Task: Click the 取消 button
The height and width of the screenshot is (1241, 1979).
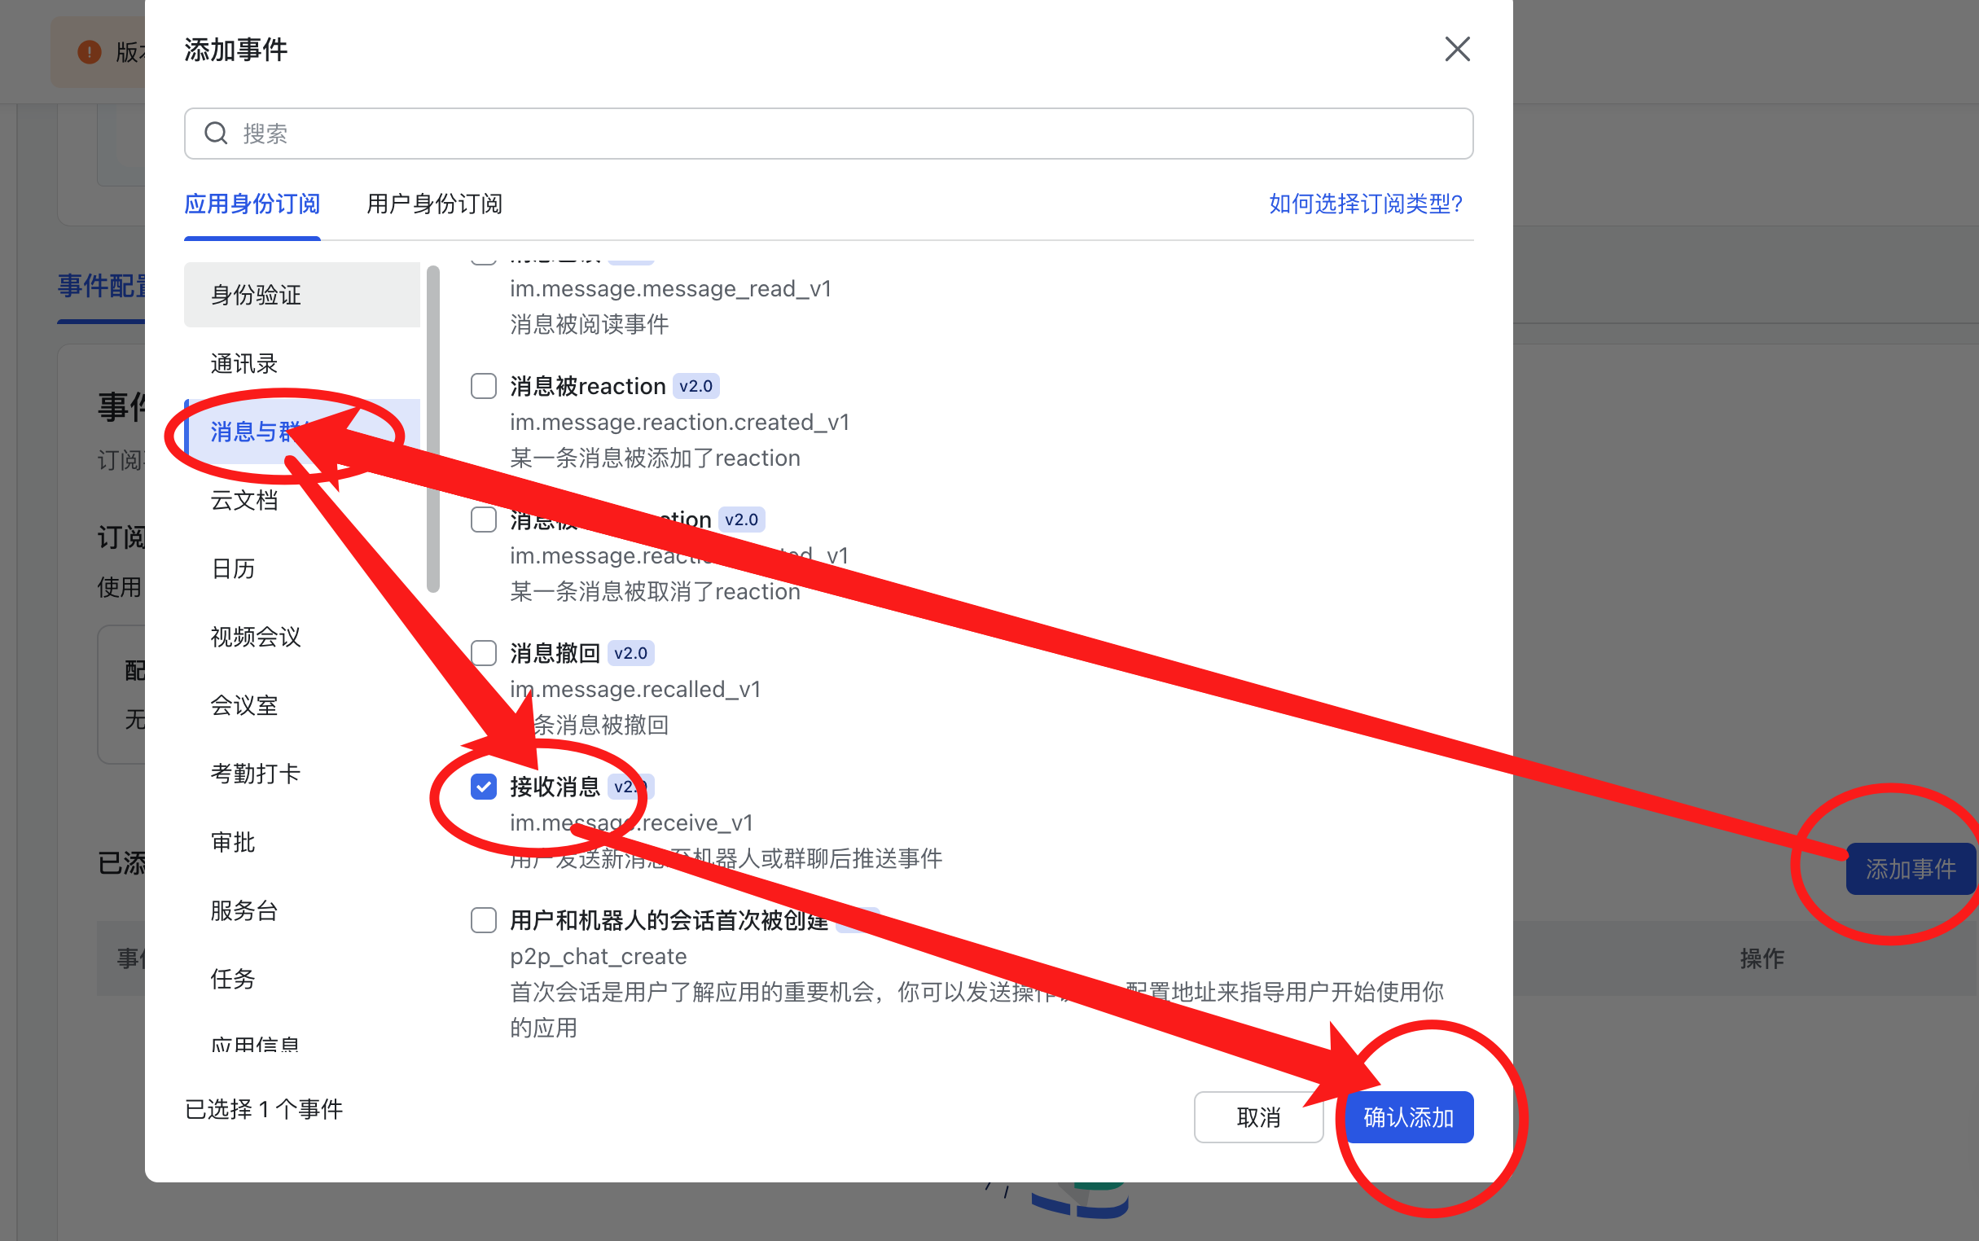Action: [1258, 1117]
